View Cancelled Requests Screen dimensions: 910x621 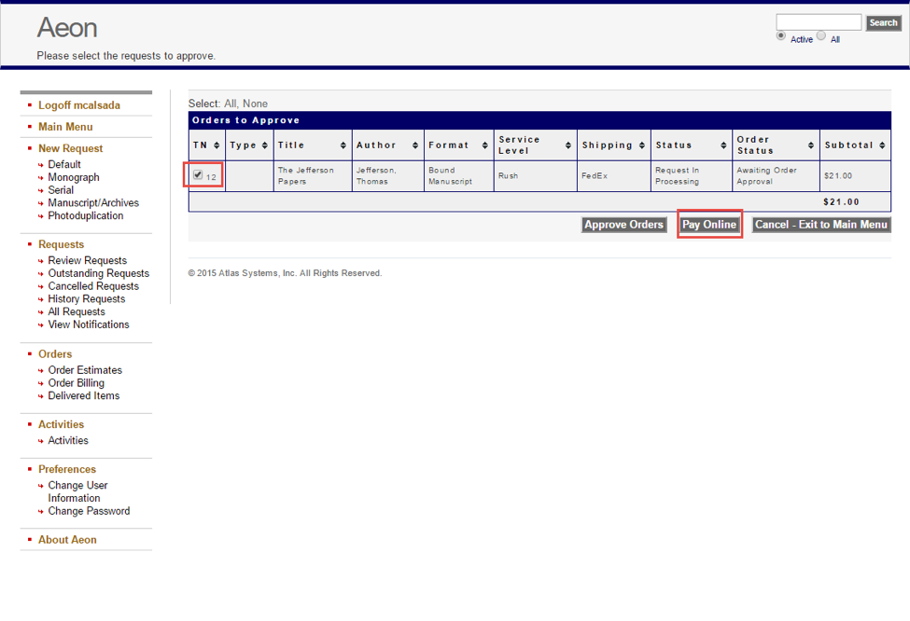pos(93,285)
